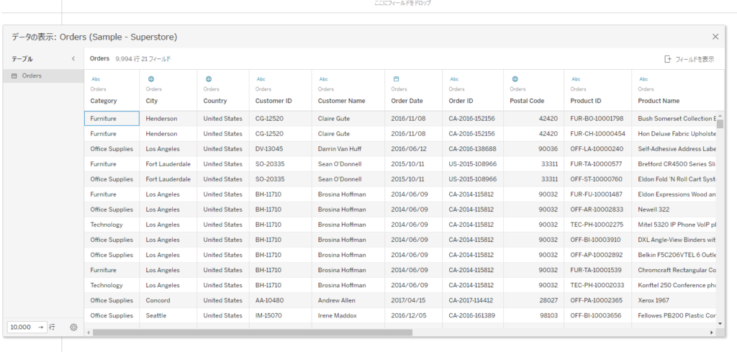The height and width of the screenshot is (352, 737).
Task: Click the Abc type icon above Customer Name
Action: 323,79
